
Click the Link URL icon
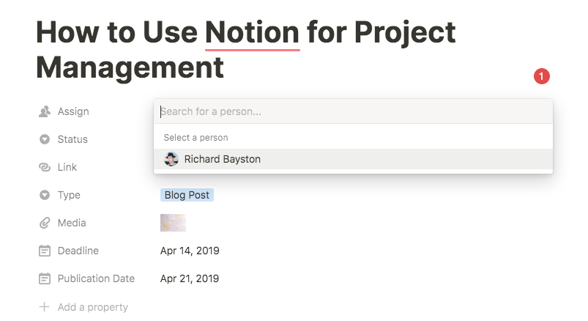tap(45, 167)
